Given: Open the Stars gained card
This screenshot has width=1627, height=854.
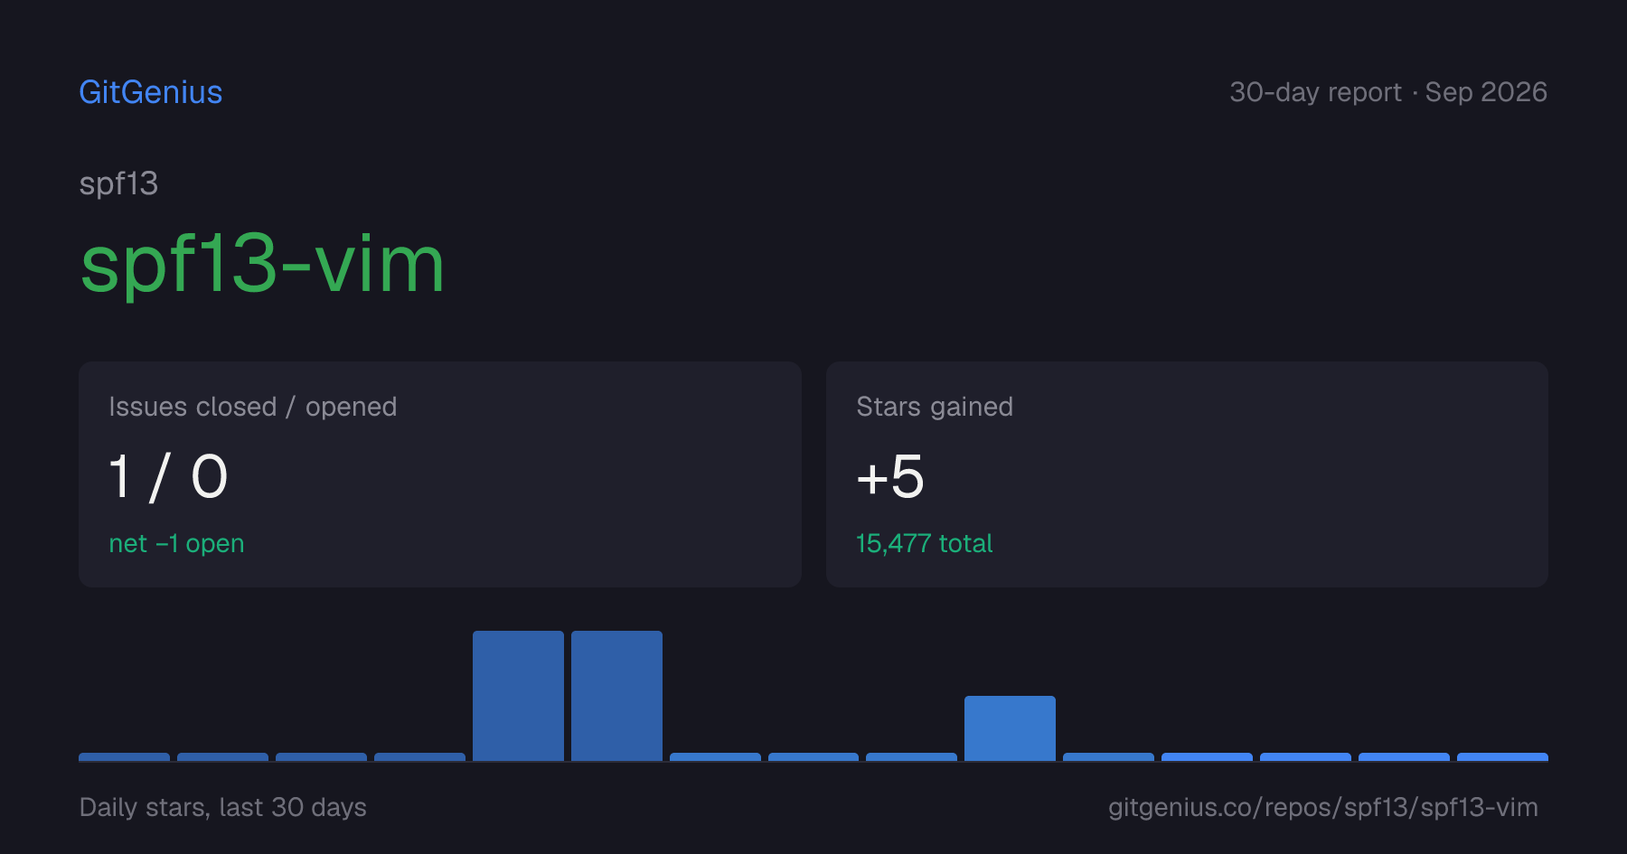Looking at the screenshot, I should (1187, 474).
